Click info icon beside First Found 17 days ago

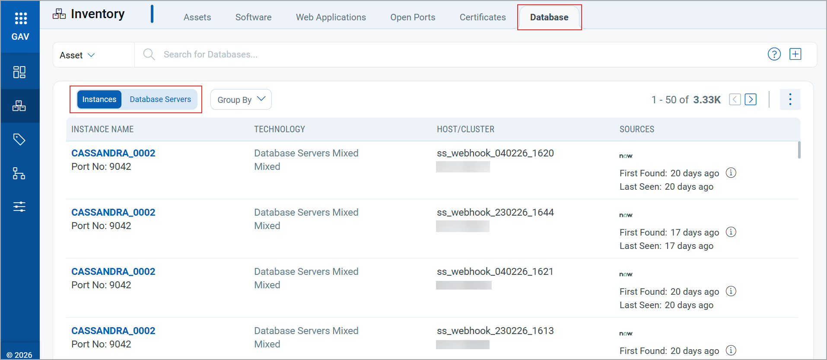coord(731,232)
